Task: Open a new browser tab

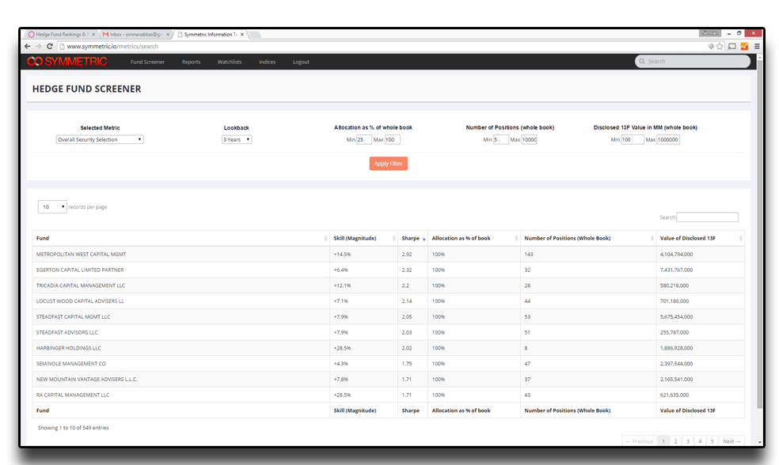Action: pos(255,34)
